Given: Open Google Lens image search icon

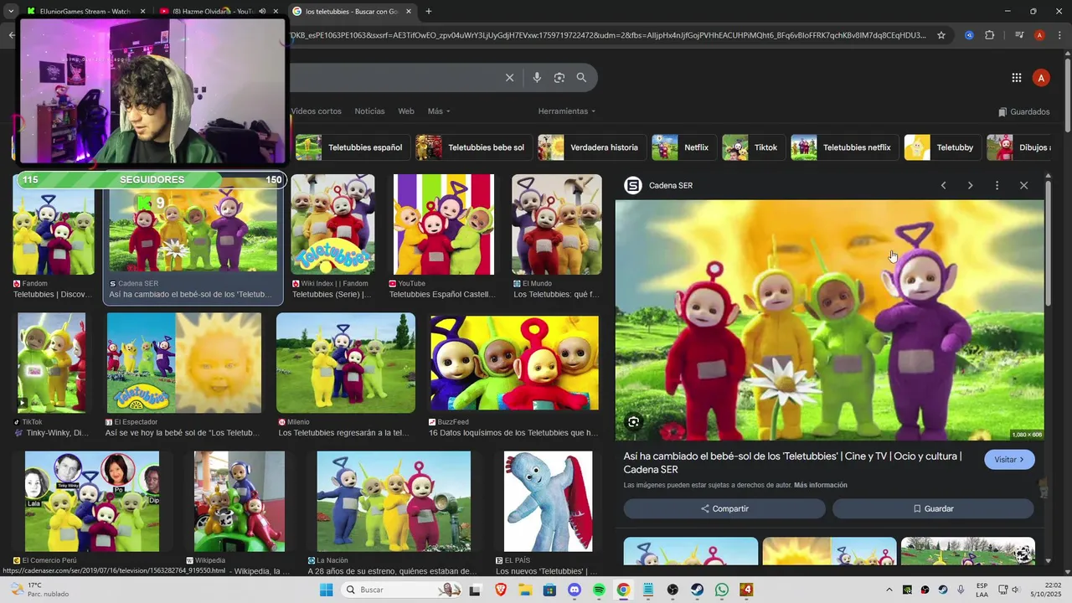Looking at the screenshot, I should point(559,78).
